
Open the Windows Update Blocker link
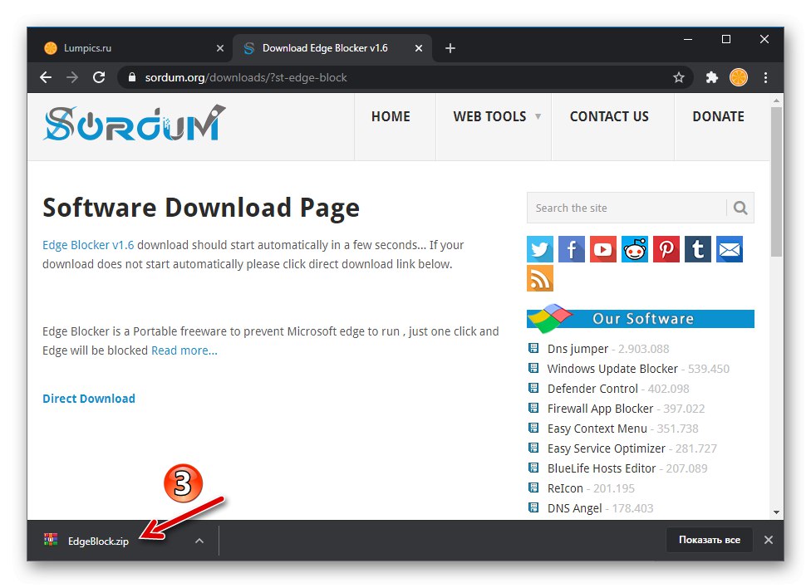tap(612, 369)
